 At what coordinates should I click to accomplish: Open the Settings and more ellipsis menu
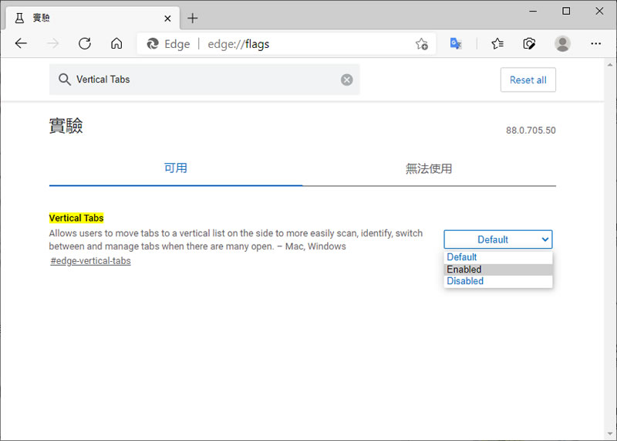coord(595,43)
